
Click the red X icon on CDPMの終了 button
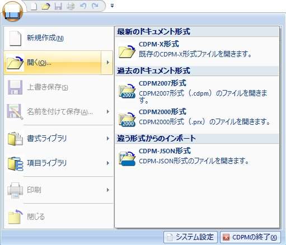tap(226, 237)
